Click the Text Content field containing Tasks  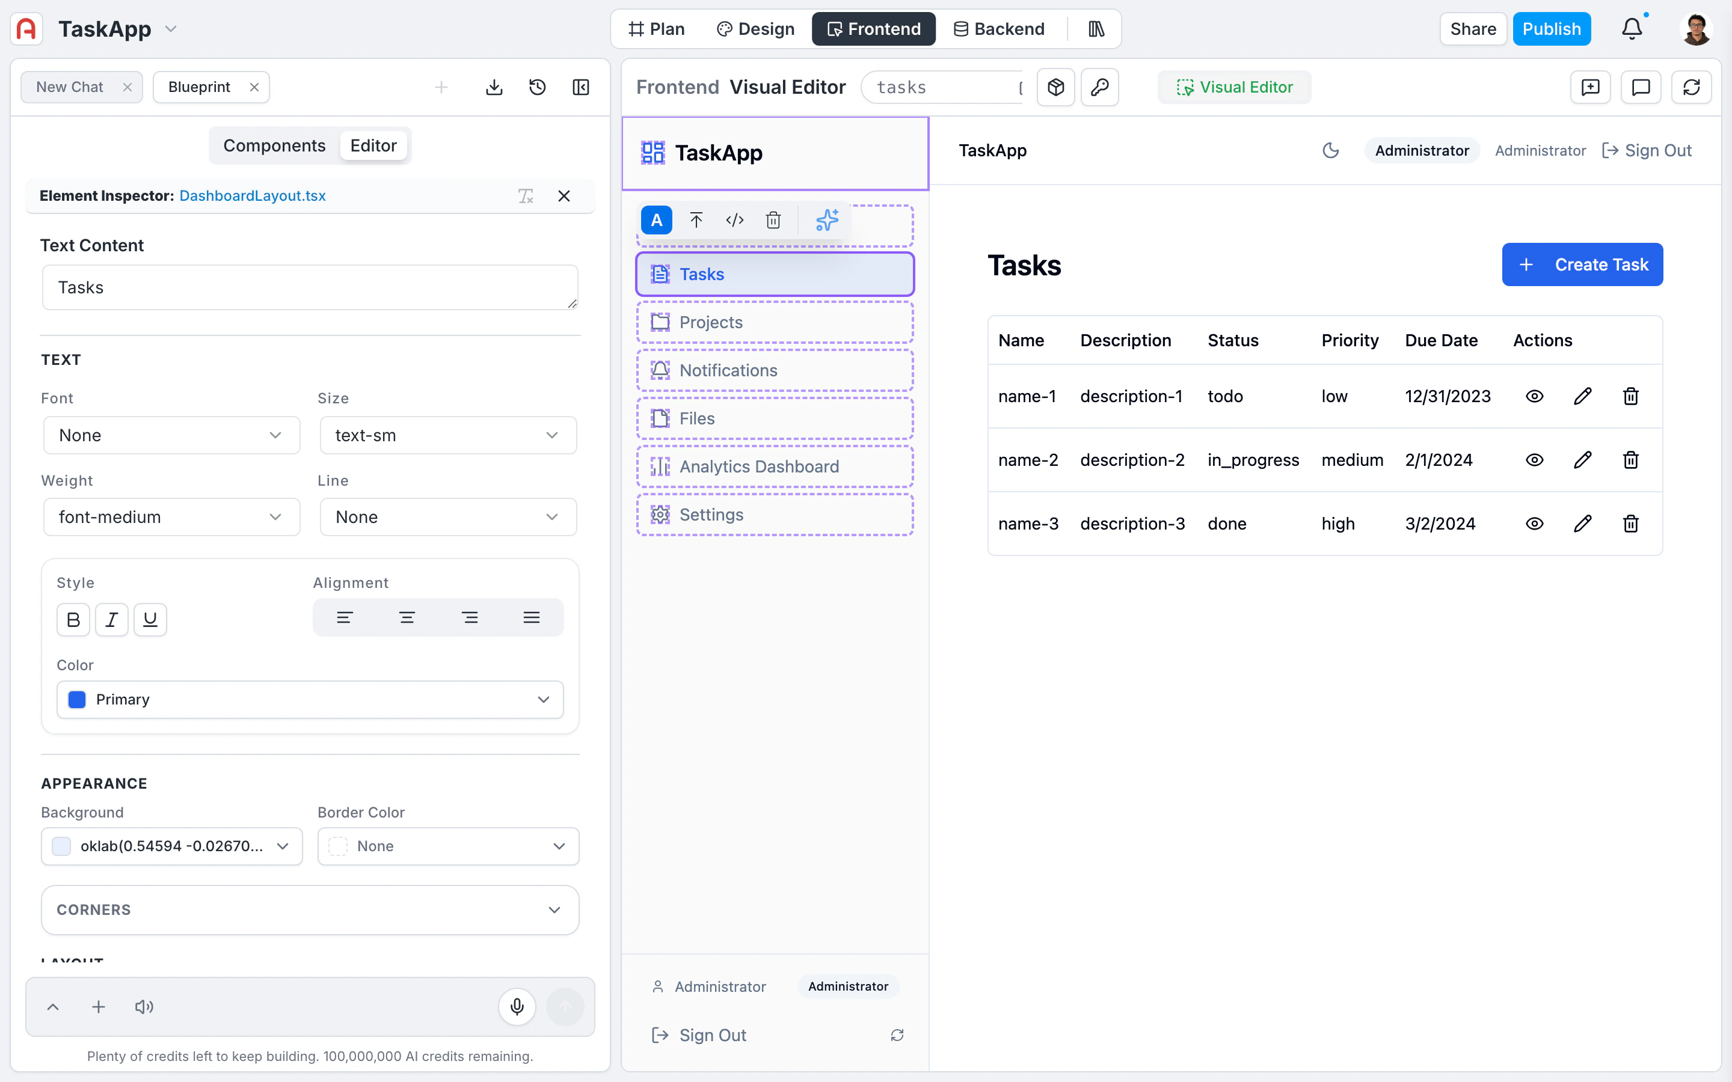[310, 288]
